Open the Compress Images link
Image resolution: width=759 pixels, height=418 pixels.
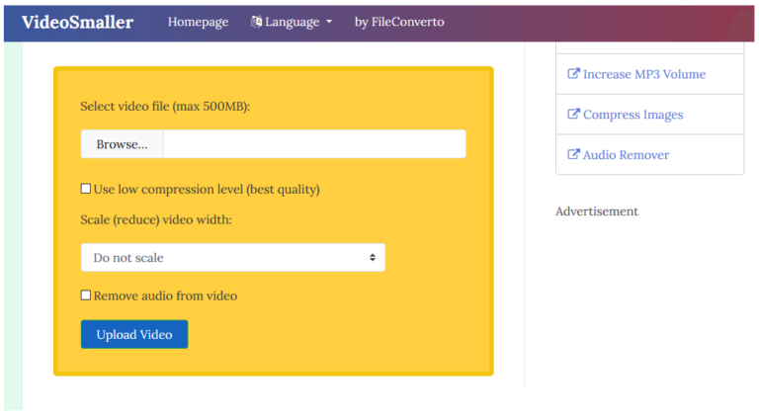[x=633, y=115]
